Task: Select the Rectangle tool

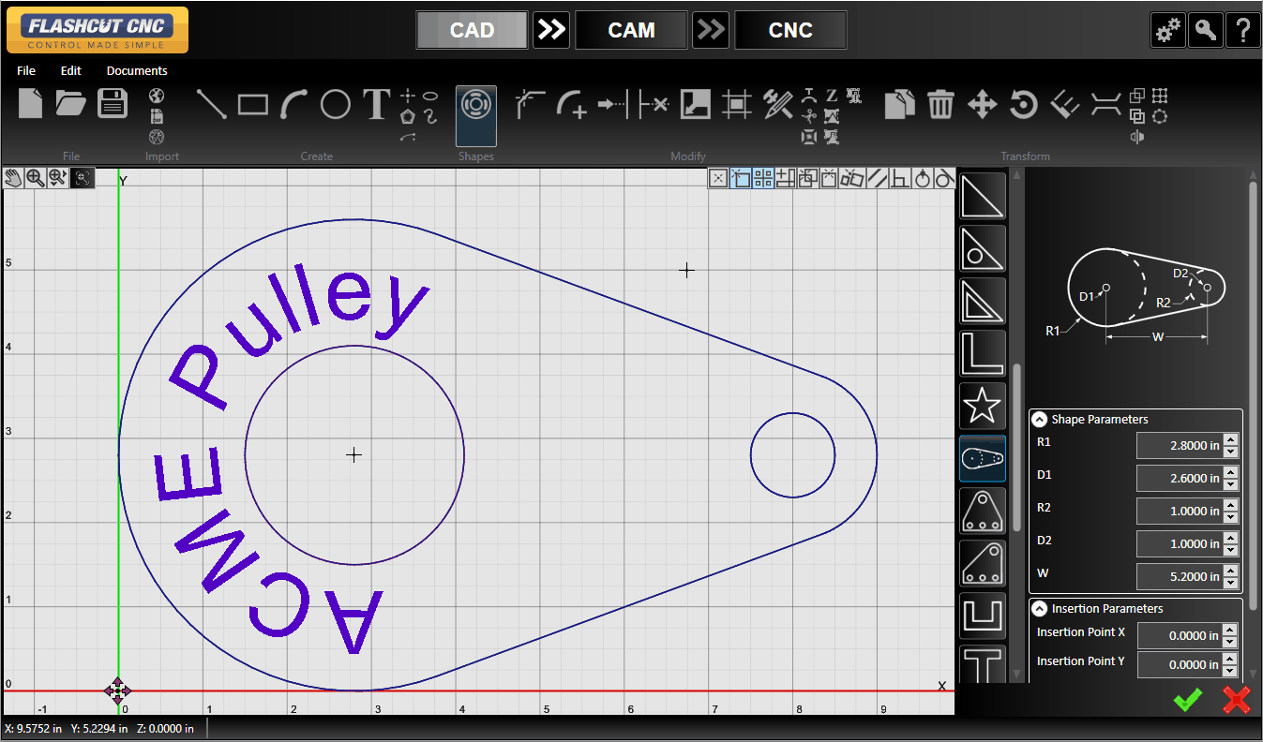Action: point(253,104)
